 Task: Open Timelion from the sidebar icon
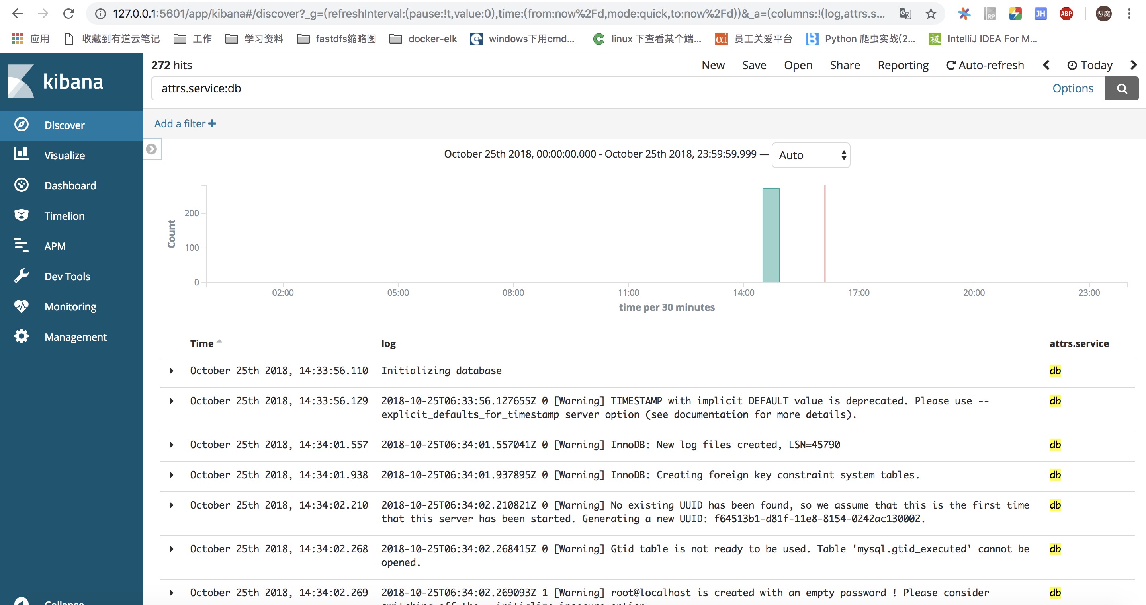tap(21, 215)
